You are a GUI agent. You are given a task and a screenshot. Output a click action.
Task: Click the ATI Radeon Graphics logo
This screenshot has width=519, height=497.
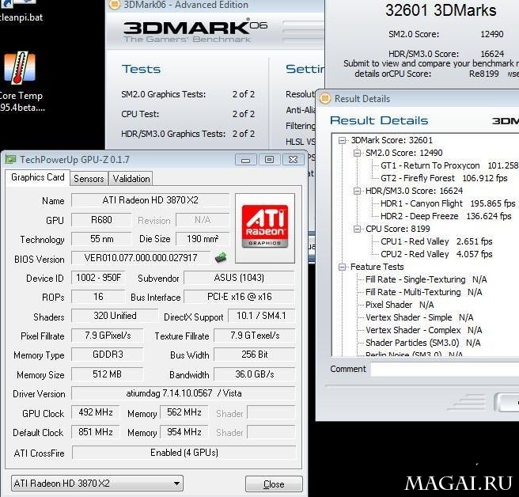tap(265, 228)
